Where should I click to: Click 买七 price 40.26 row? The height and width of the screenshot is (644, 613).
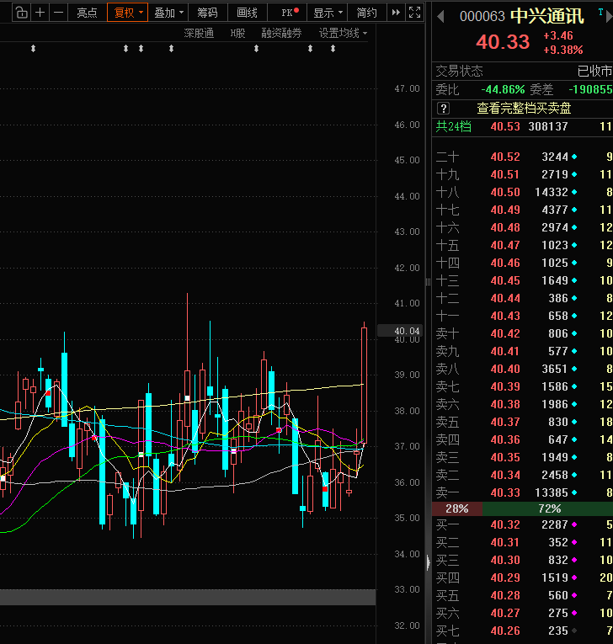[x=522, y=631]
